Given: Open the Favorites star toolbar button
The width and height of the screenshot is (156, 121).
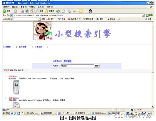Looking at the screenshot, I should (50, 11).
